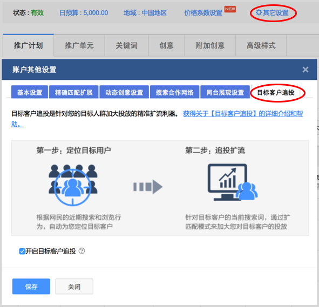The image size is (319, 307).
Task: Click the blue 保存 button
Action: pyautogui.click(x=31, y=286)
